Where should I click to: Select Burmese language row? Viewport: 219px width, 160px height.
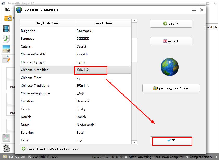click(76, 39)
